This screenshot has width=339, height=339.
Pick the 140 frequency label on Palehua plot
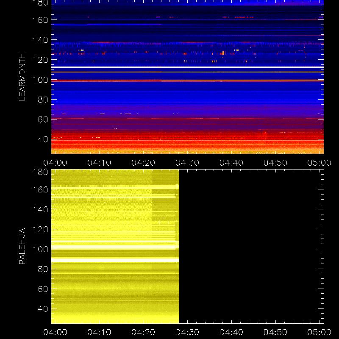pyautogui.click(x=40, y=209)
